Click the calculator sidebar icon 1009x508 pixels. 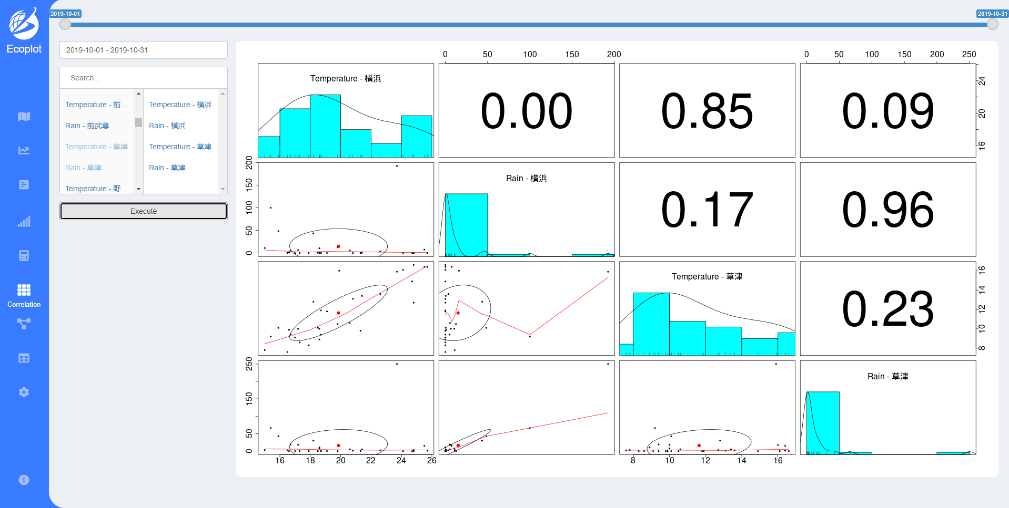tap(24, 256)
